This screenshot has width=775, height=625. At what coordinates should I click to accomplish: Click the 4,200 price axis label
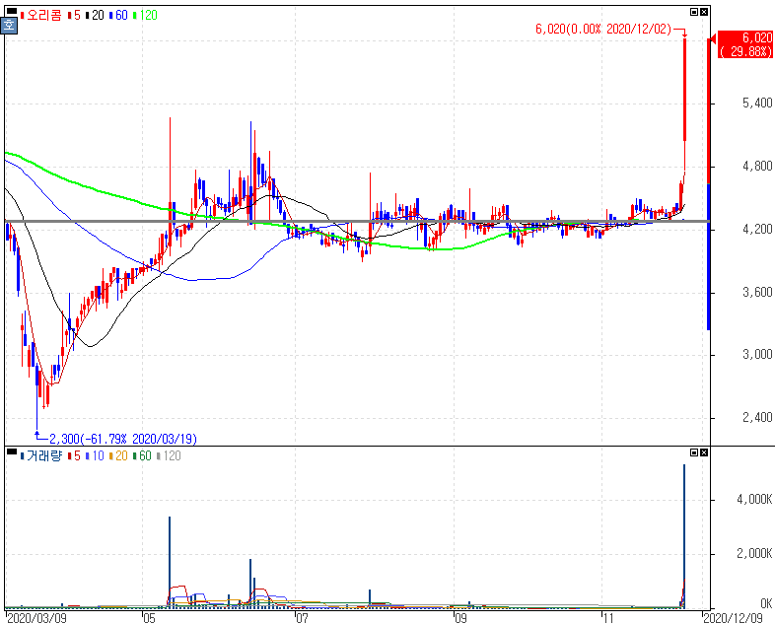pyautogui.click(x=757, y=230)
